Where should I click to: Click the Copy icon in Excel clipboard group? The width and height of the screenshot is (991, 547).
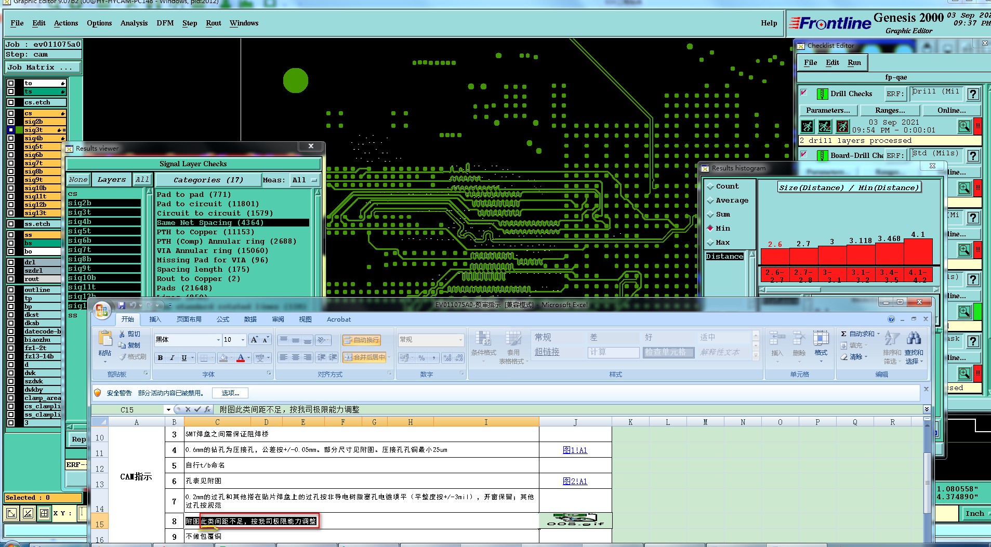(x=122, y=345)
